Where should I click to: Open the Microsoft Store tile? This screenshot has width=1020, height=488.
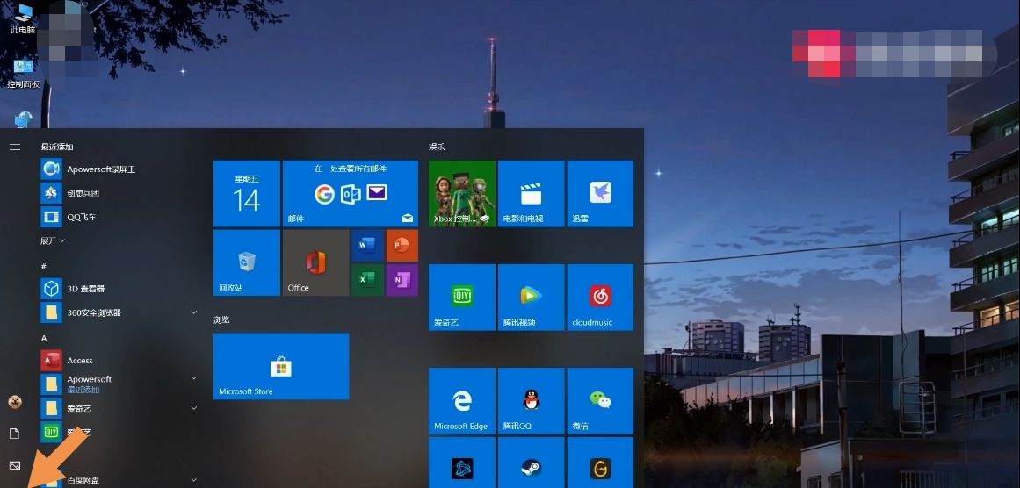[x=281, y=367]
